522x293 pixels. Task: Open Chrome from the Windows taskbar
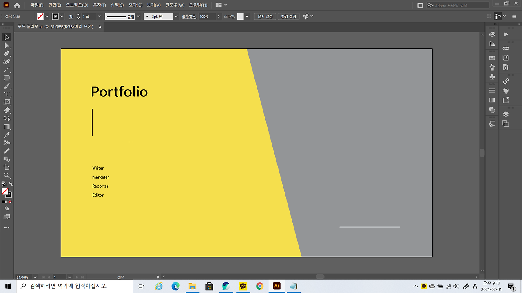point(260,286)
